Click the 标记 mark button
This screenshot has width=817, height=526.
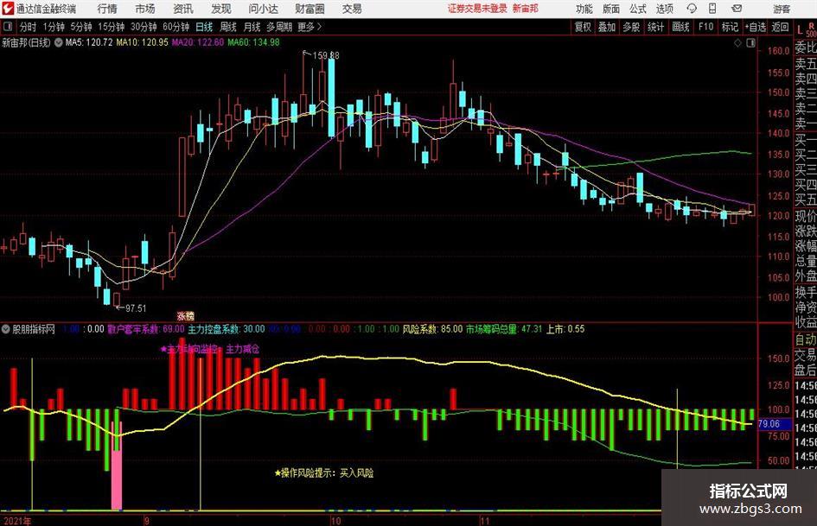[x=730, y=27]
